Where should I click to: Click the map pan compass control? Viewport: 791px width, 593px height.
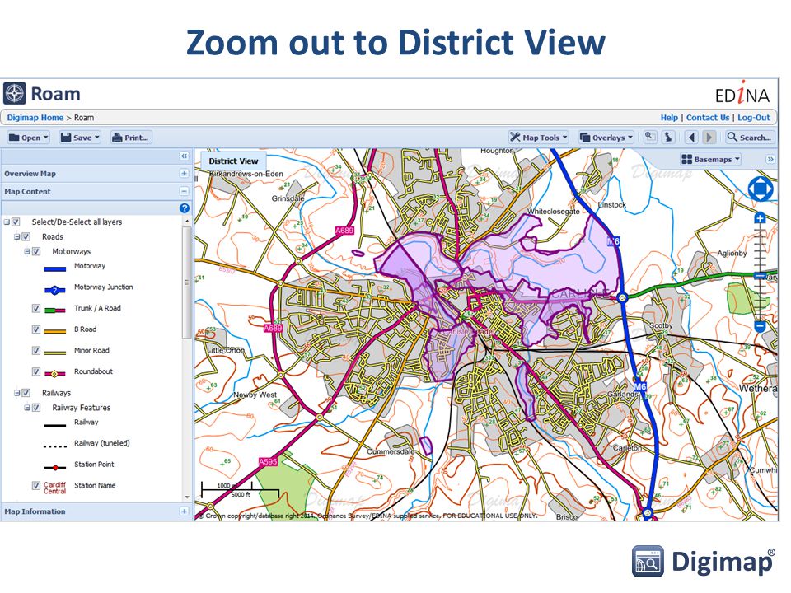pos(761,189)
